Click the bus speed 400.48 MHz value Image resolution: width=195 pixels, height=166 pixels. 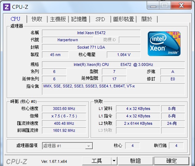[x=64, y=123]
